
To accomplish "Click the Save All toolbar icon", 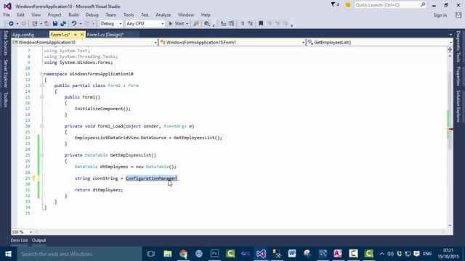I will [x=63, y=23].
